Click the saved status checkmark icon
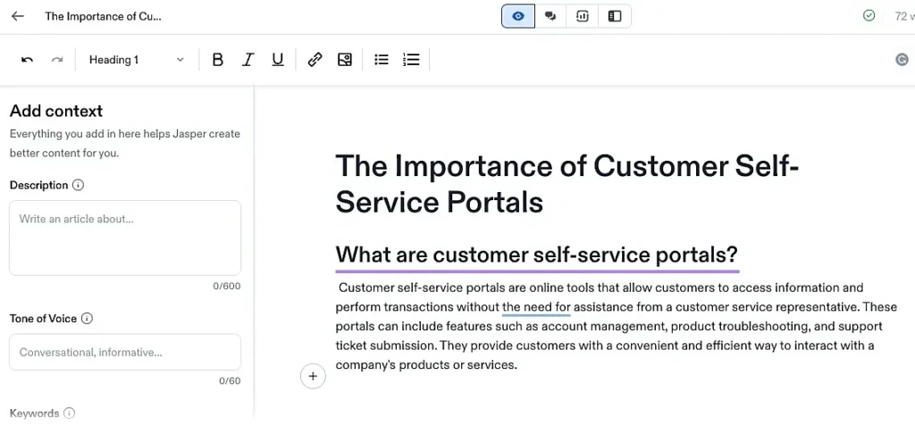The image size is (915, 434). click(869, 16)
